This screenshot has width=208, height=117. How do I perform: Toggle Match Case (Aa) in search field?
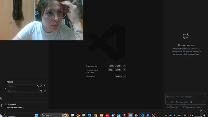click(38, 86)
